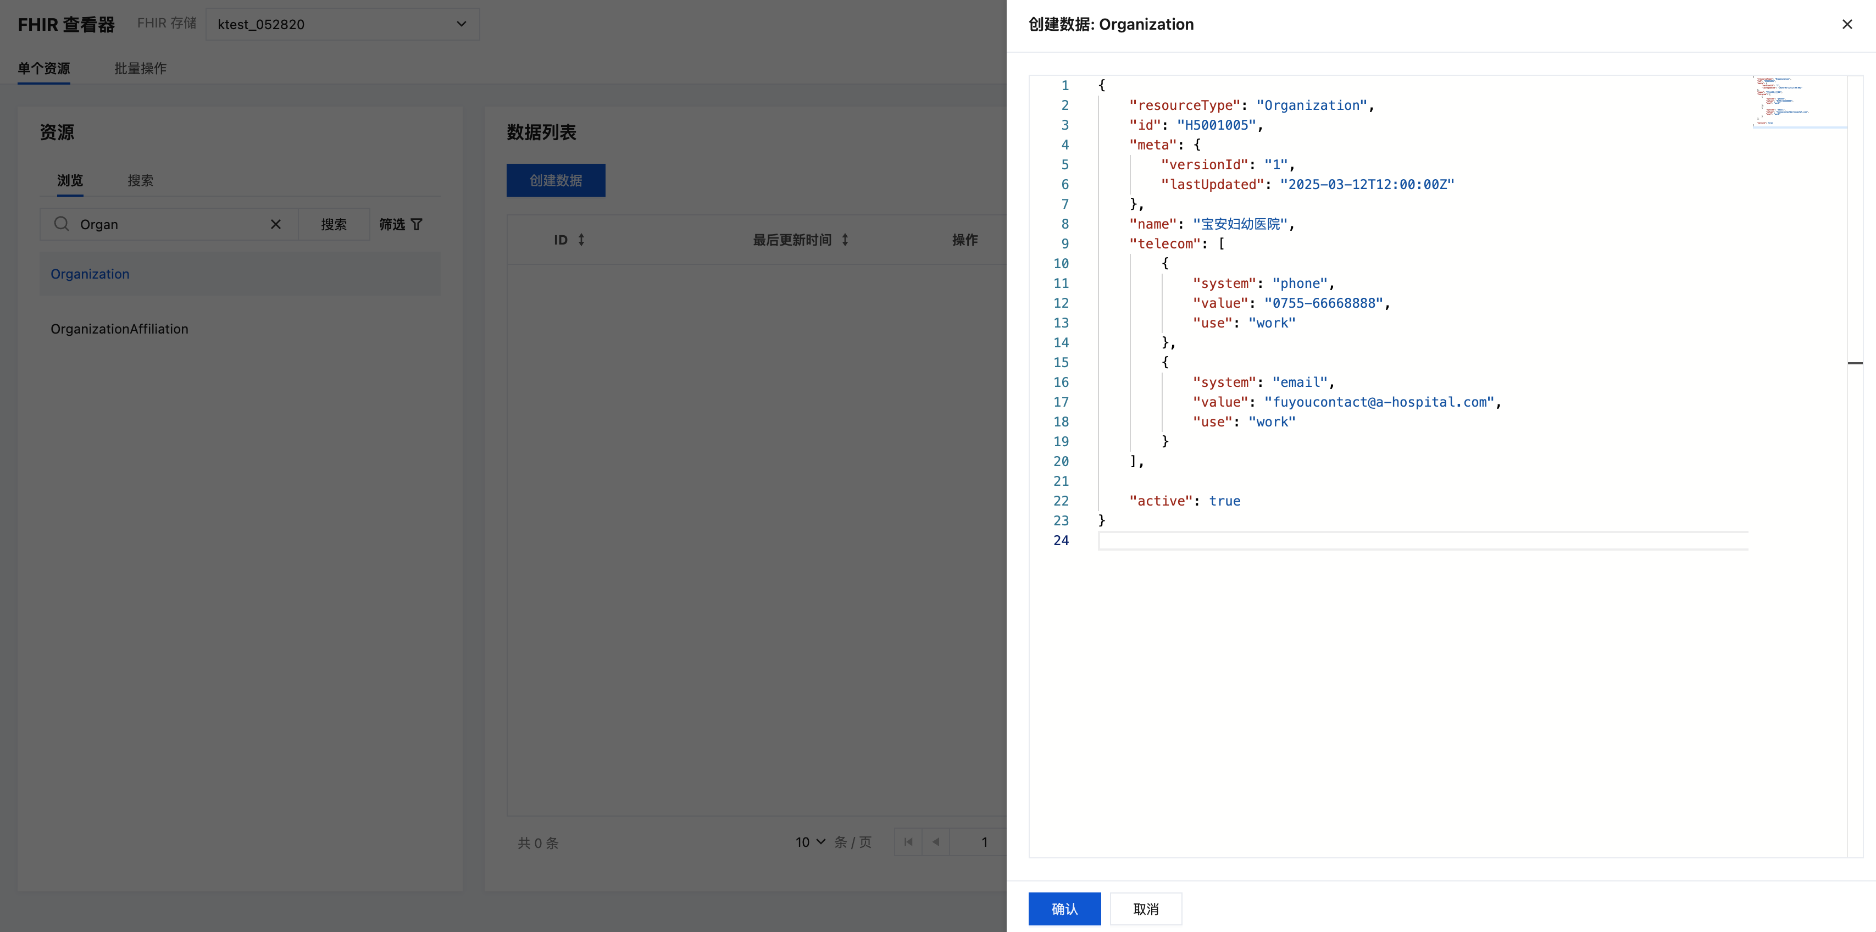The width and height of the screenshot is (1876, 932).
Task: Click the code editor minimap preview
Action: tap(1799, 102)
